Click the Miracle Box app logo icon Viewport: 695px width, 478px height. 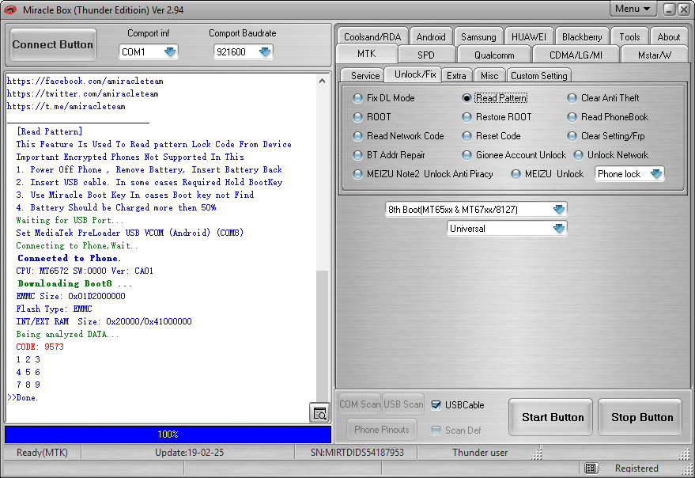point(10,9)
